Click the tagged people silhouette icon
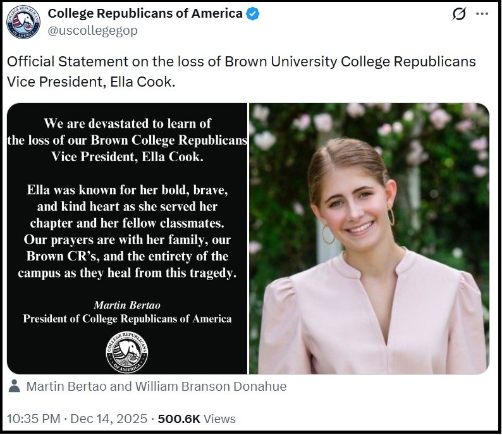Image resolution: width=502 pixels, height=435 pixels. [14, 386]
